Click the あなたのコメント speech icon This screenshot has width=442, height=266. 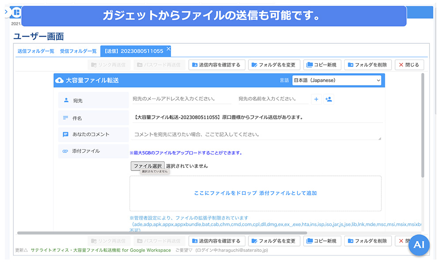(x=65, y=134)
